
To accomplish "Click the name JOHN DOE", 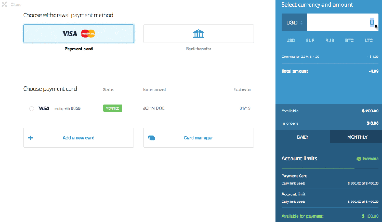I will tap(154, 108).
